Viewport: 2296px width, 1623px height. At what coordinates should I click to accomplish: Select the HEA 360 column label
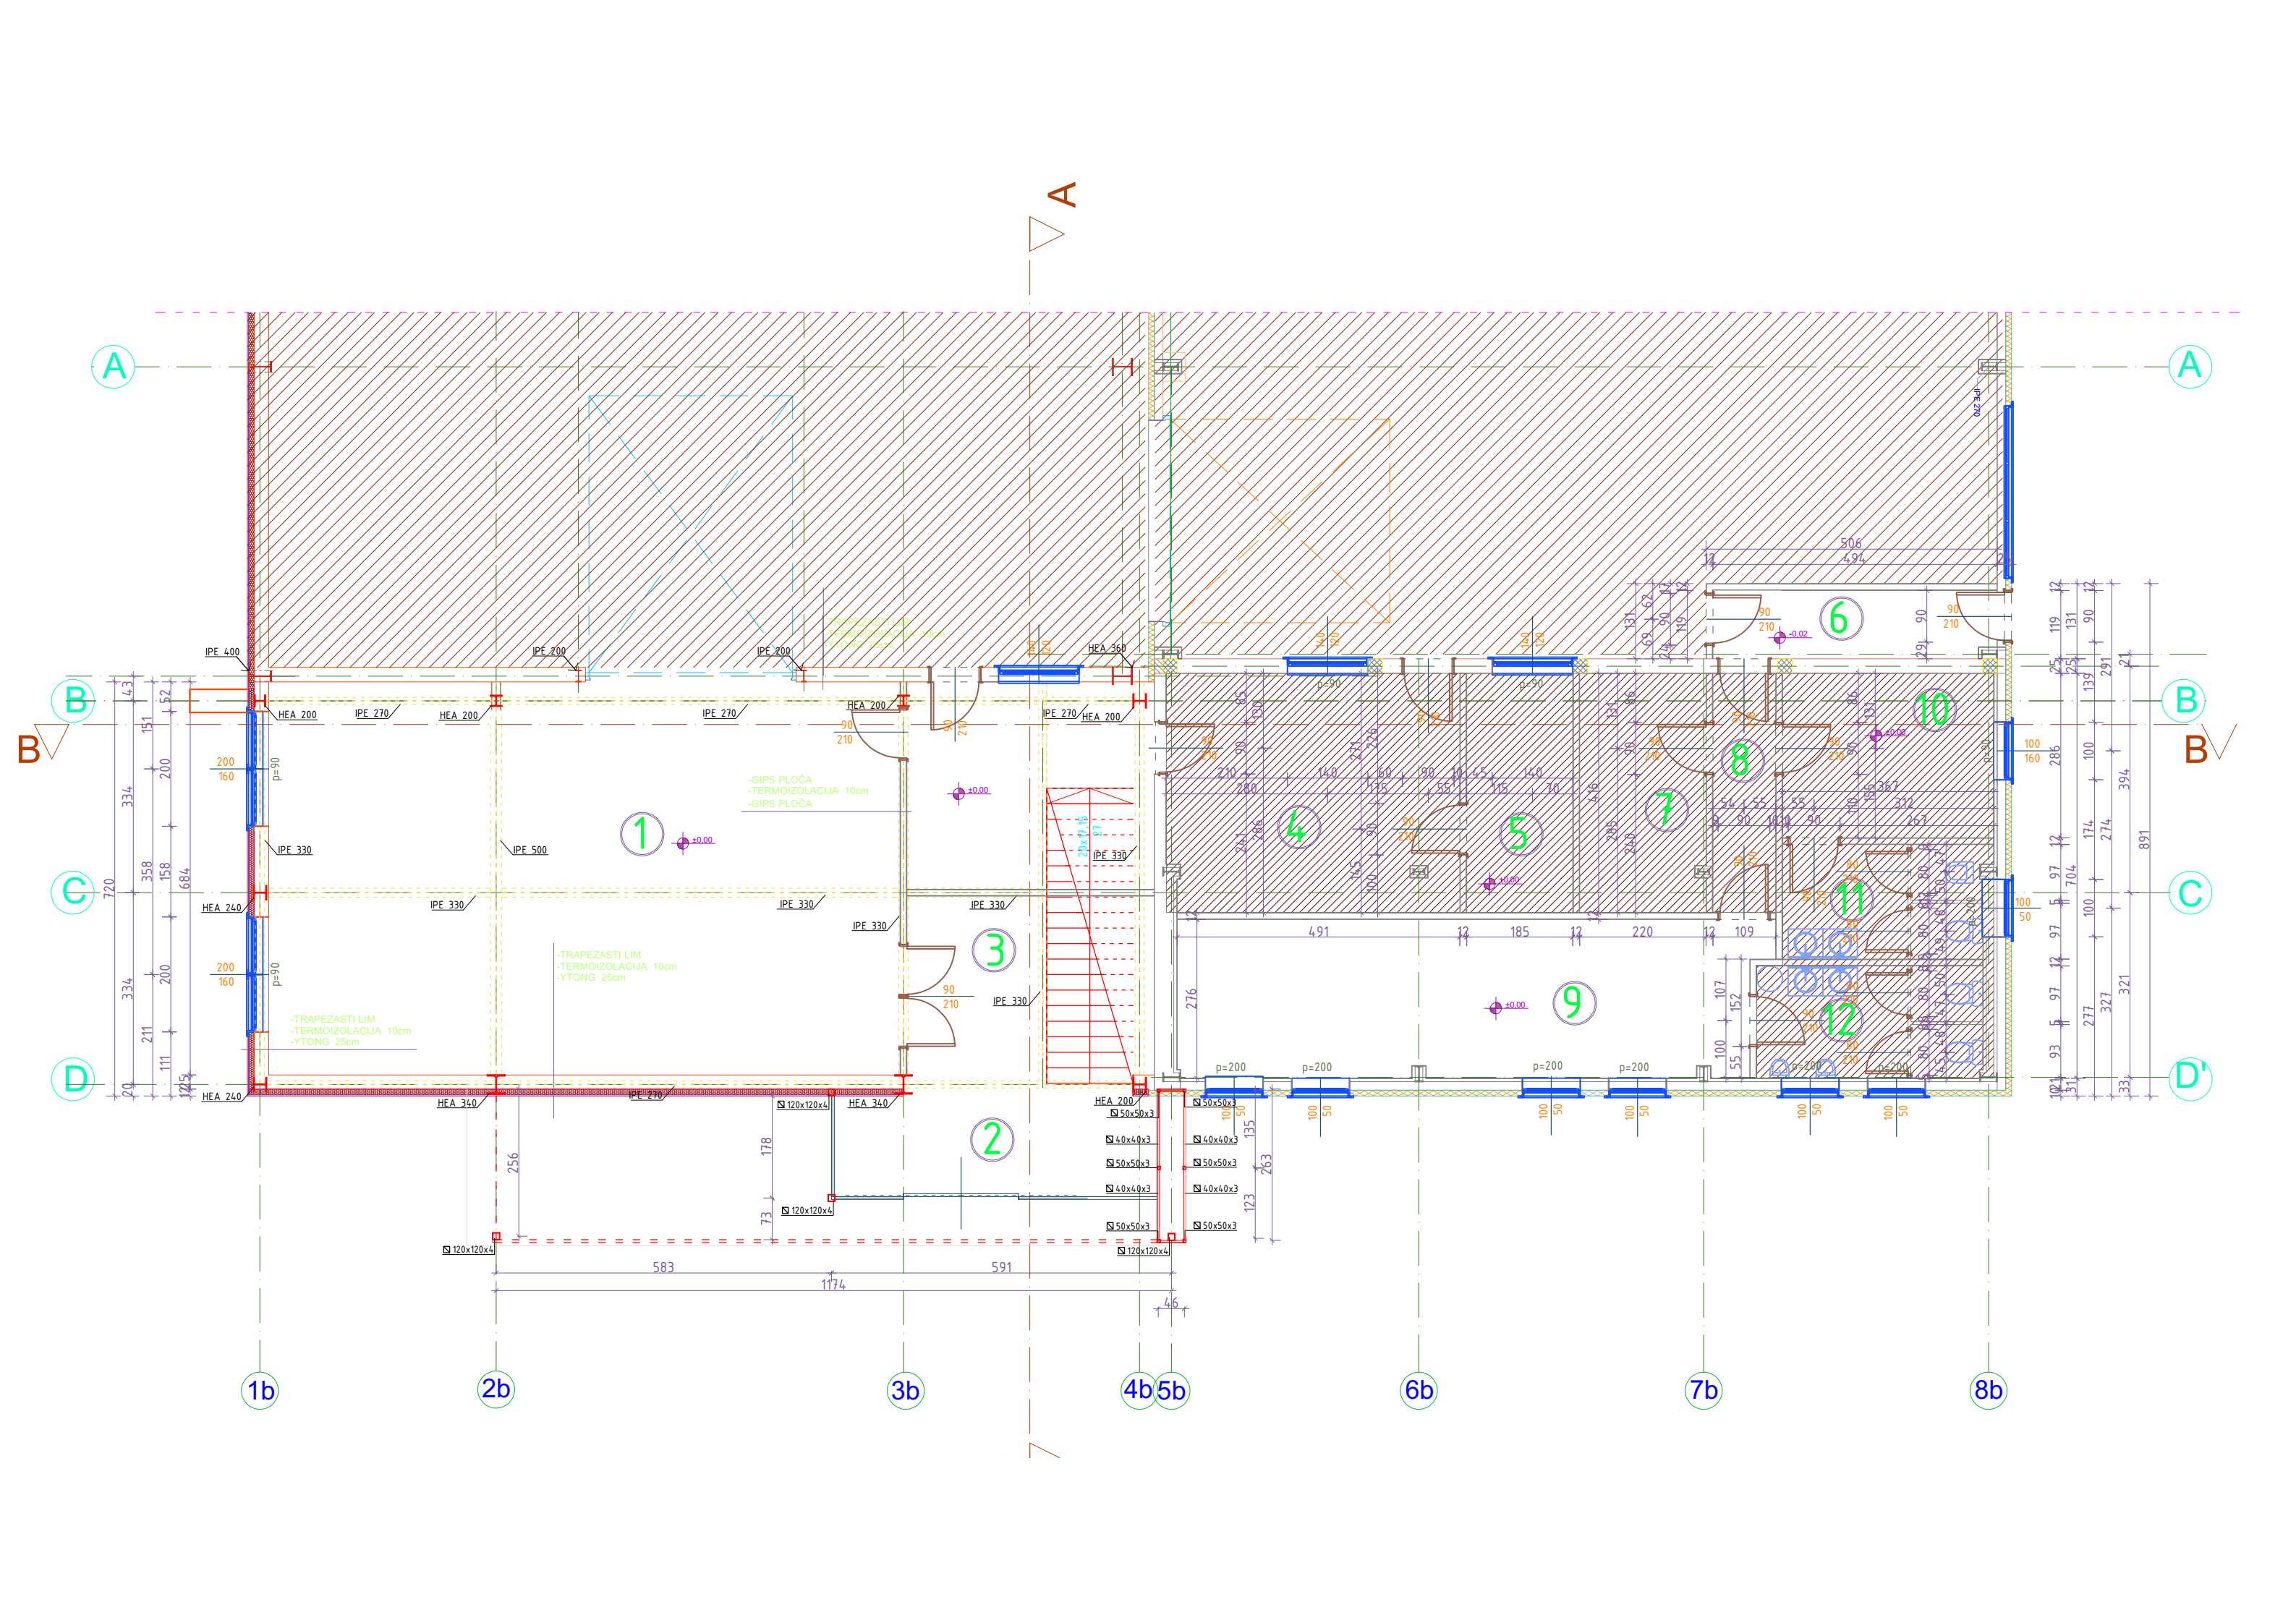click(x=1106, y=648)
